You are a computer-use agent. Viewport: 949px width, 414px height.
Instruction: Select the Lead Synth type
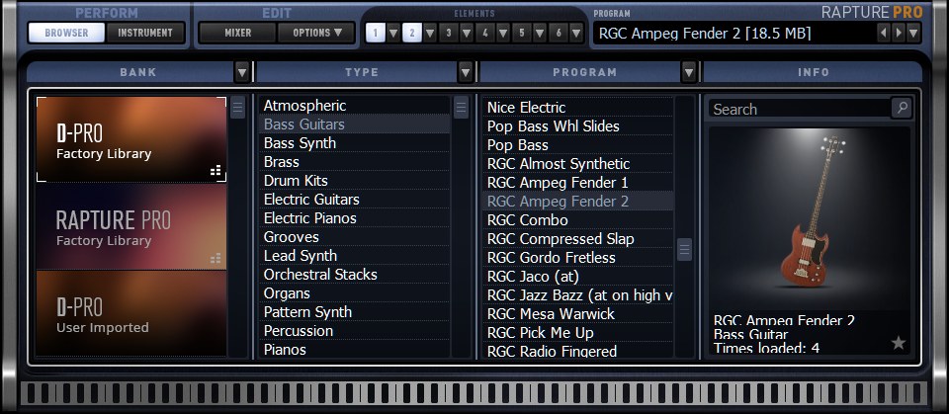pyautogui.click(x=355, y=256)
